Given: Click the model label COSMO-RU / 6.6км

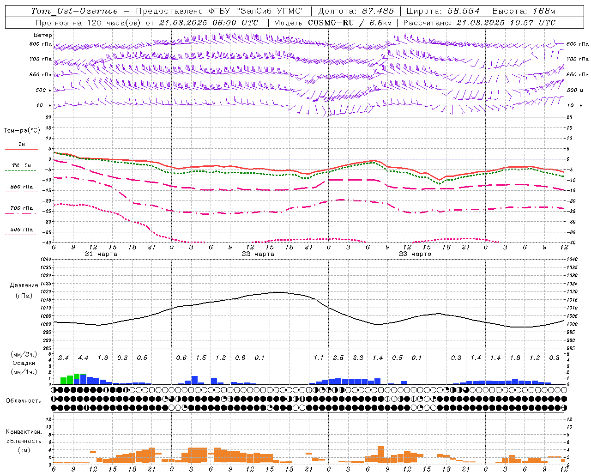Looking at the screenshot, I should (x=350, y=23).
